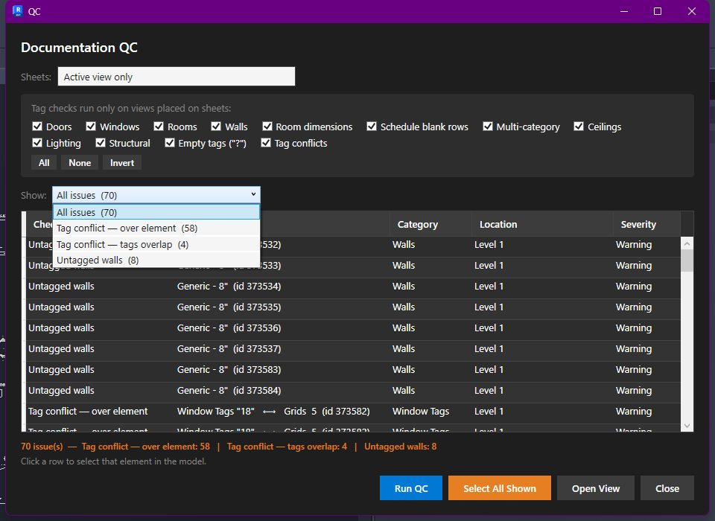This screenshot has width=715, height=521.
Task: Click the All checks button
Action: pos(44,163)
